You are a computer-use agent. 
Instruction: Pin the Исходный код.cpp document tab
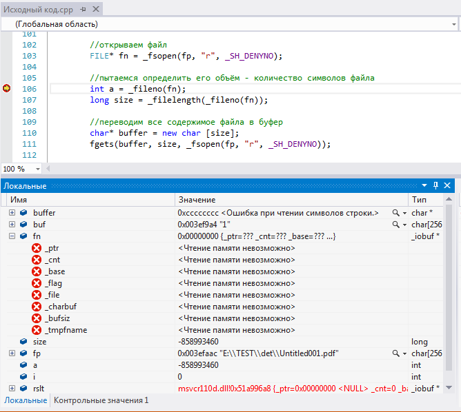pyautogui.click(x=83, y=10)
